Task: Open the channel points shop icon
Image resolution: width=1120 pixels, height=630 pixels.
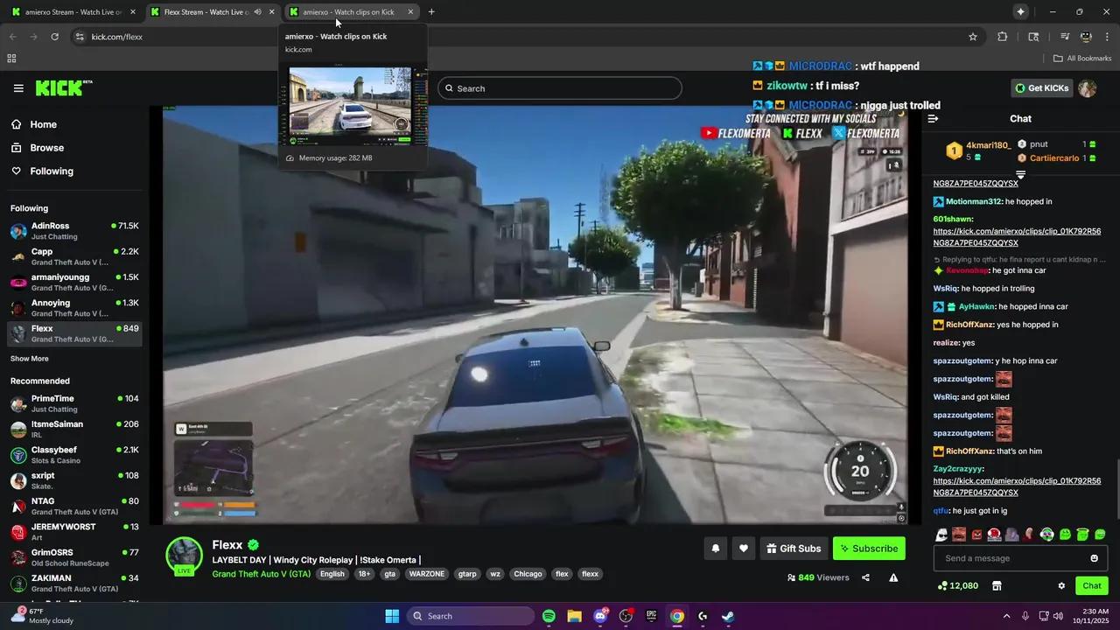Action: pyautogui.click(x=997, y=585)
